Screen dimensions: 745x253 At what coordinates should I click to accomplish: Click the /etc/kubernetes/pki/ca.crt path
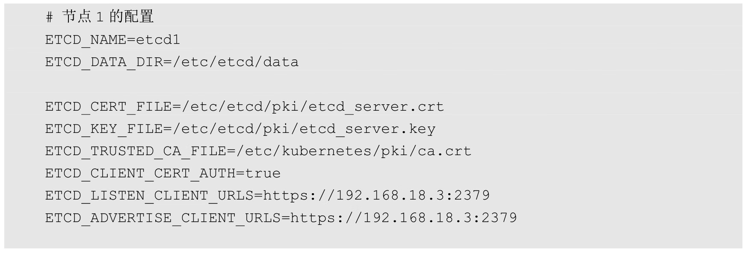(x=353, y=151)
